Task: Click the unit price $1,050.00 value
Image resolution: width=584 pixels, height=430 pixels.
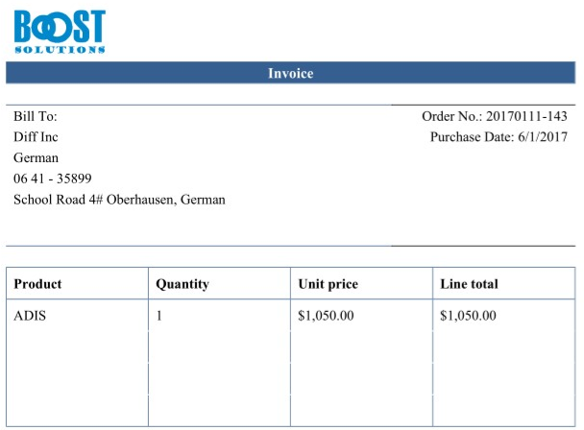Action: tap(326, 316)
